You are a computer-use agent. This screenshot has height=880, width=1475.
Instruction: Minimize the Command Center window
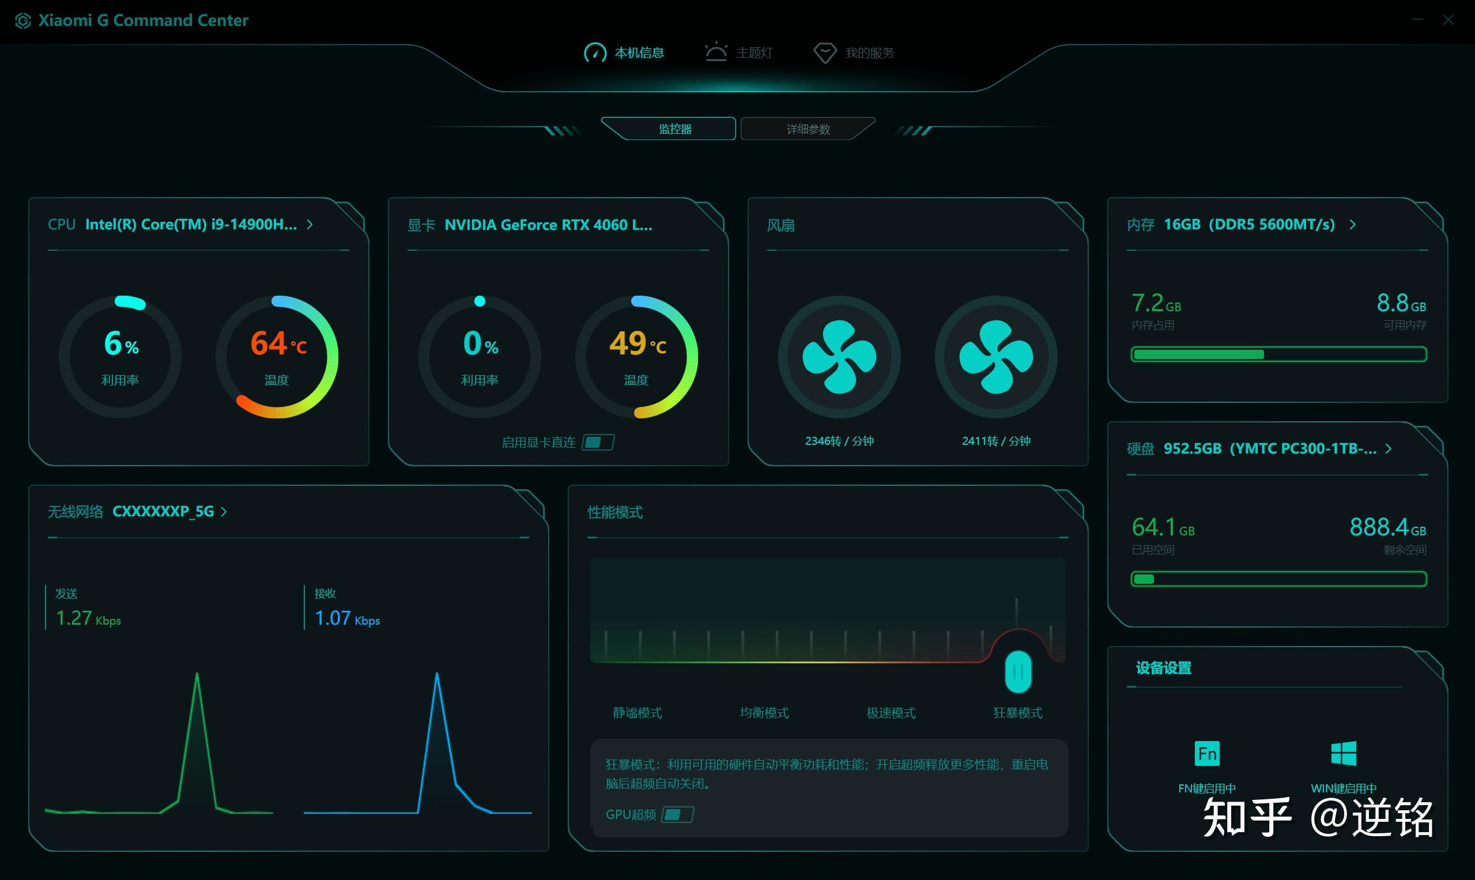point(1417,20)
